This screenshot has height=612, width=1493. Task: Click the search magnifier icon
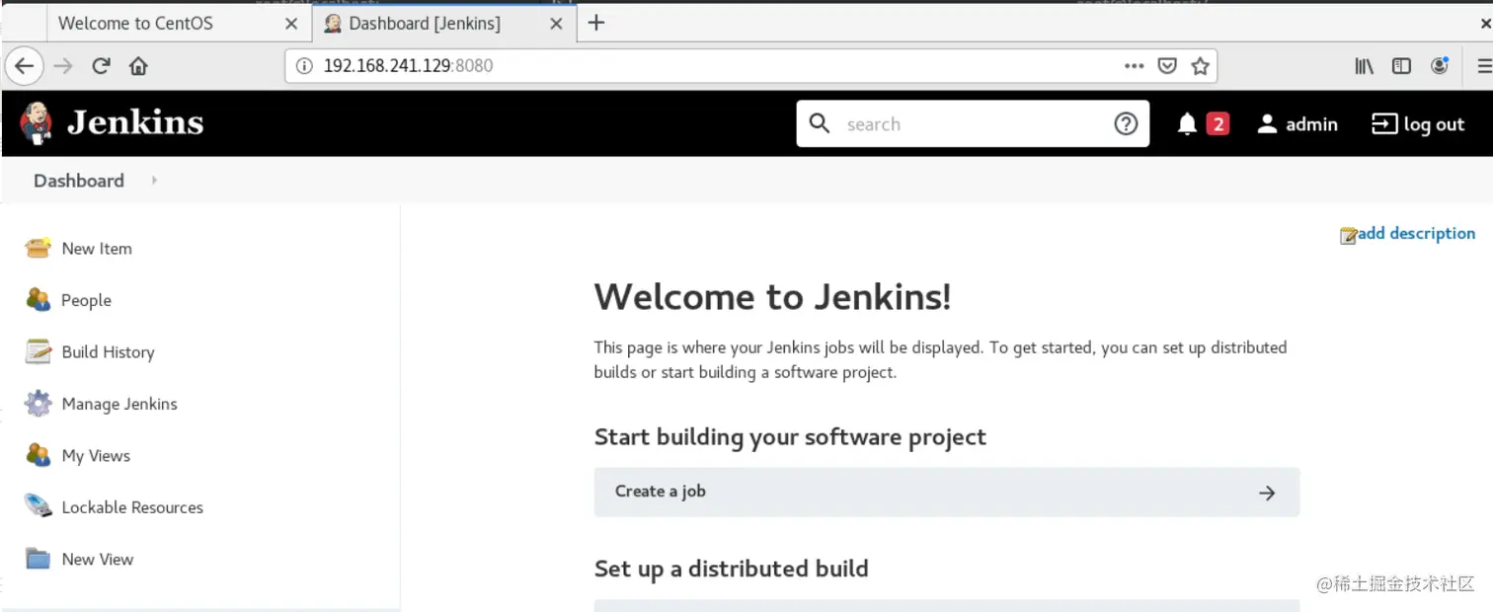coord(820,123)
